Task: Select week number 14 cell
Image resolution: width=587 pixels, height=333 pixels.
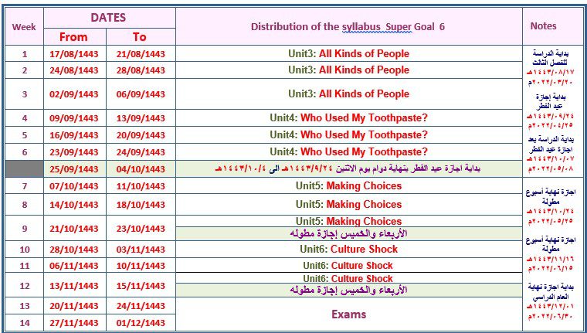Action: [25, 323]
